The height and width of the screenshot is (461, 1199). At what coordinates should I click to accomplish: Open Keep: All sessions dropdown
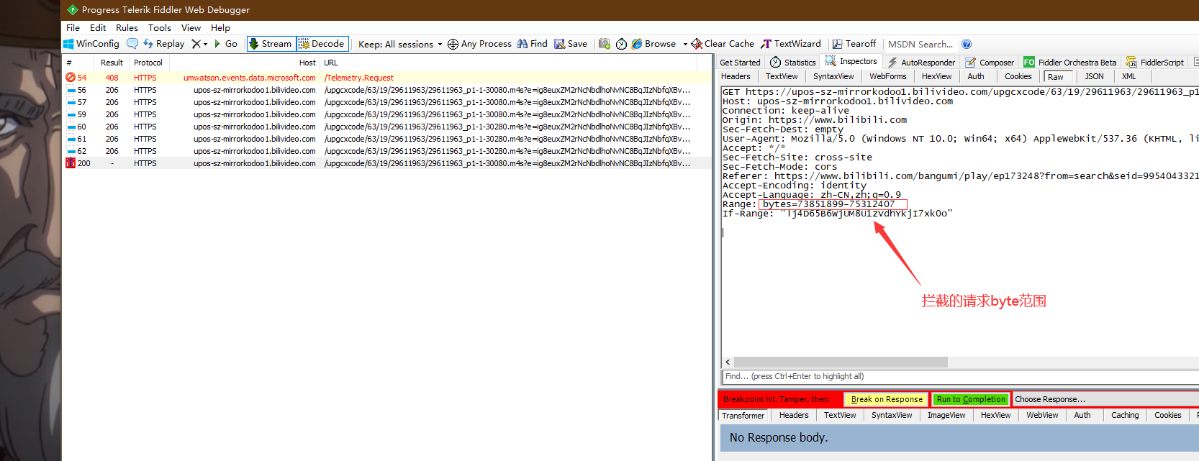pyautogui.click(x=400, y=45)
